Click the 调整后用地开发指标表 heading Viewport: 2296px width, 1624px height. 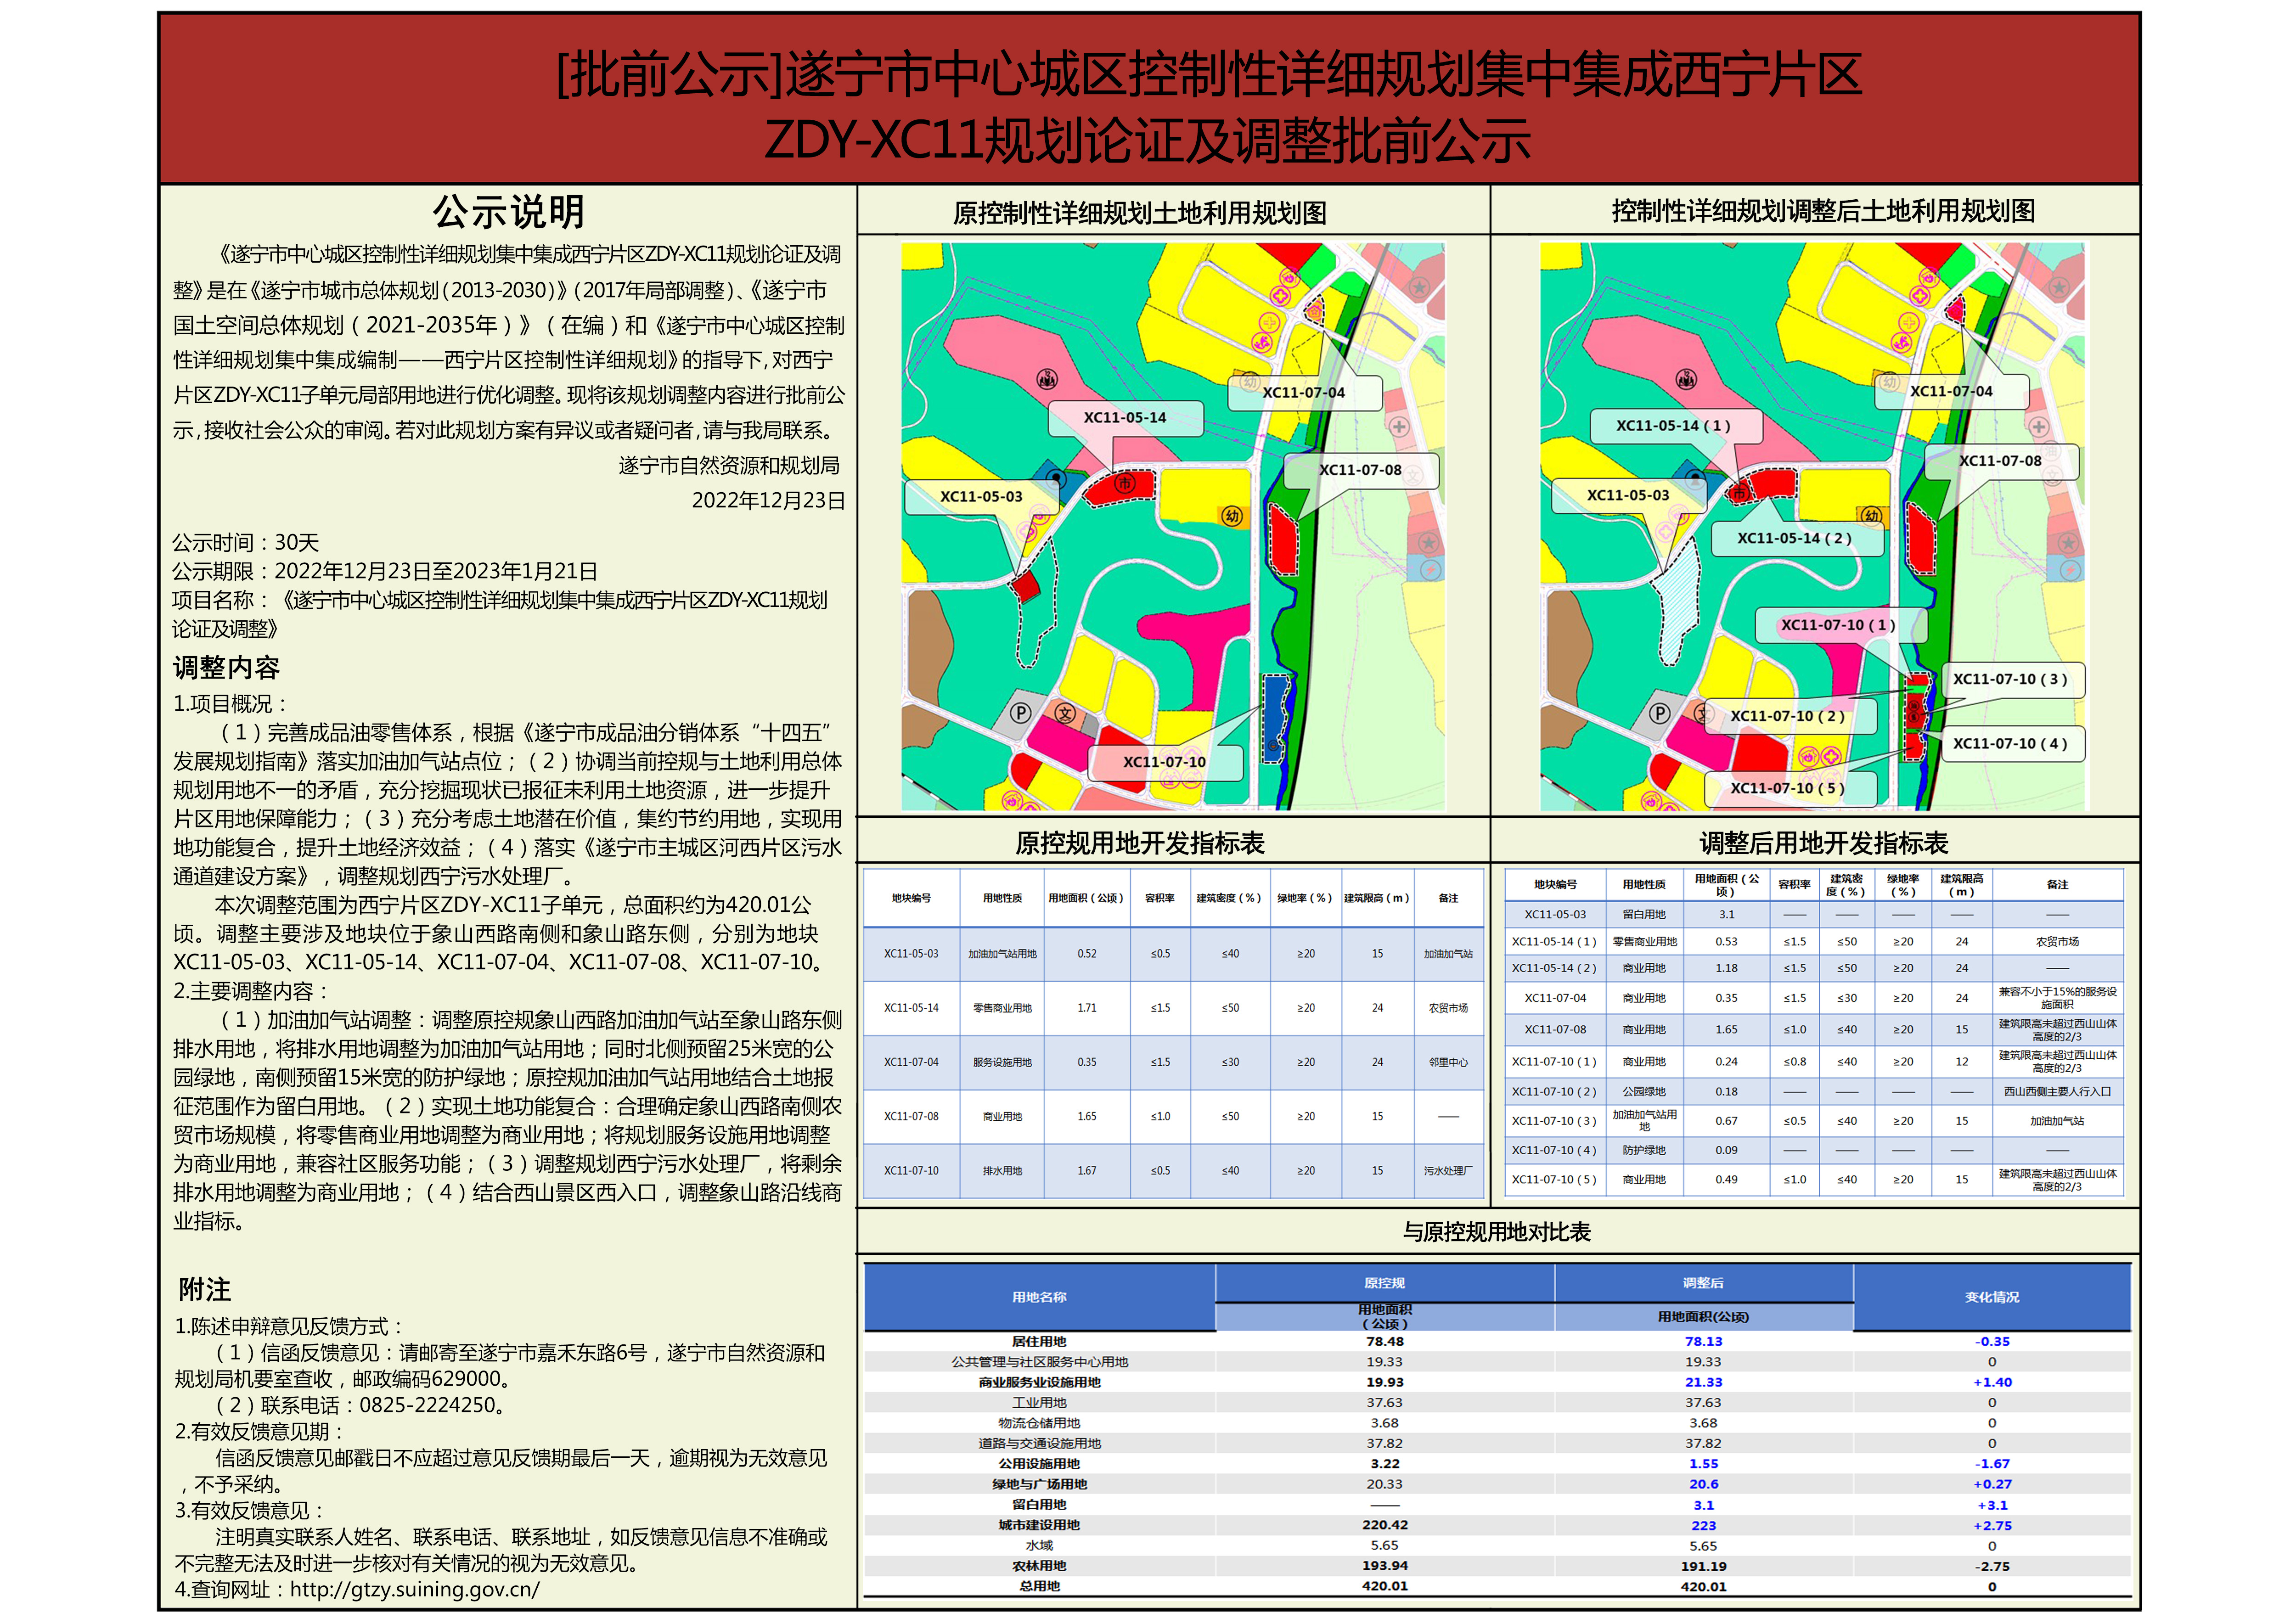[x=1823, y=843]
